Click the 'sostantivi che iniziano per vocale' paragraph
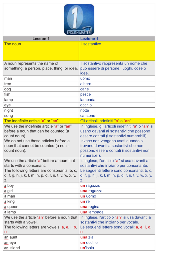This screenshot has width=181, height=256. 117,225
